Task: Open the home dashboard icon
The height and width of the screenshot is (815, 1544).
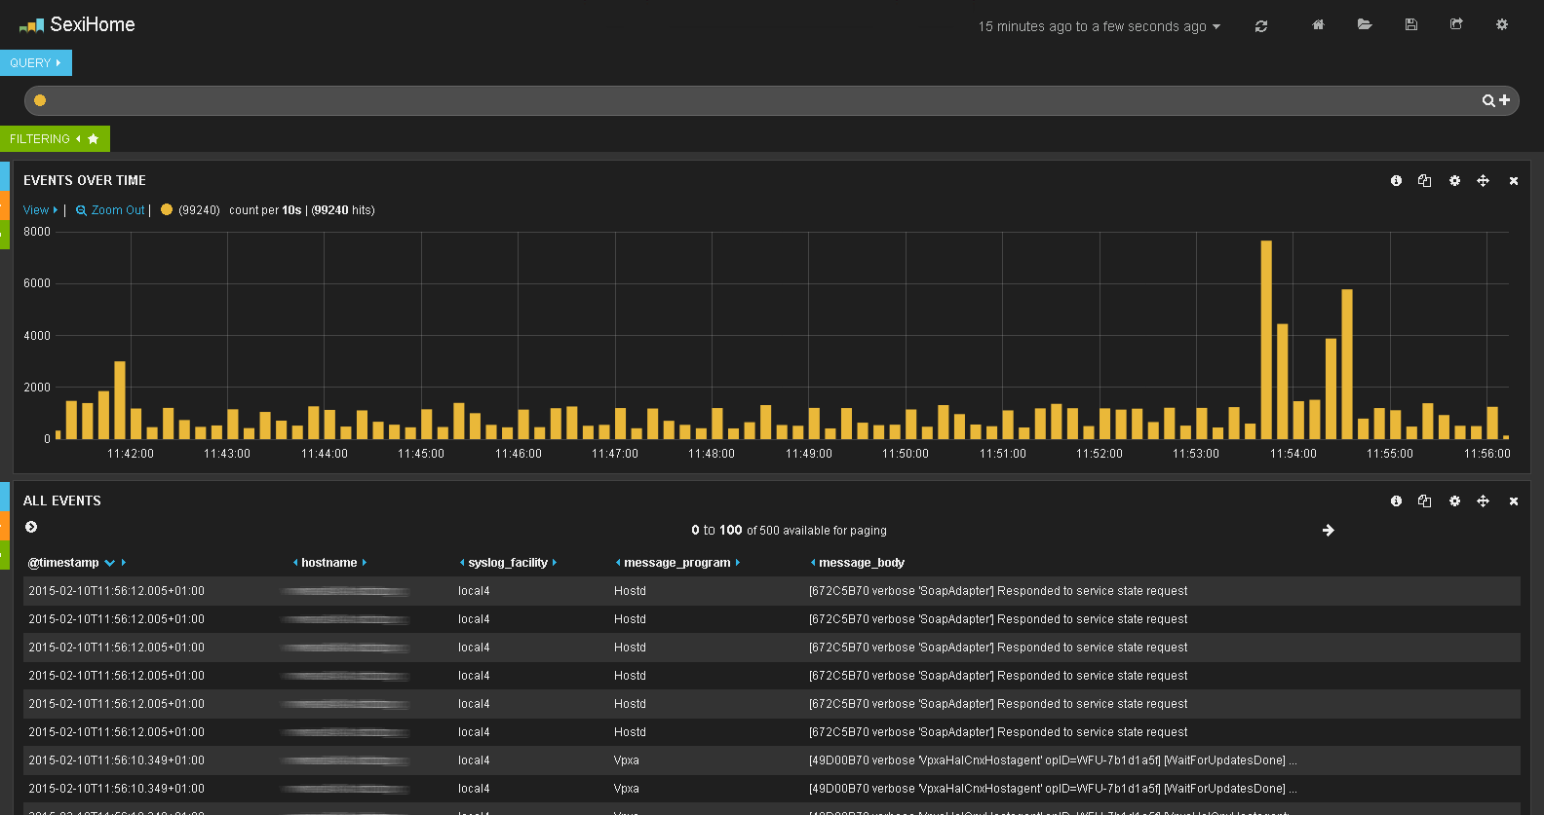Action: pyautogui.click(x=1318, y=24)
